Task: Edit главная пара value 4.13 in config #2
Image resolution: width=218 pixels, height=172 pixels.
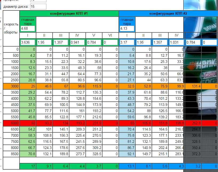Action: 127,28
